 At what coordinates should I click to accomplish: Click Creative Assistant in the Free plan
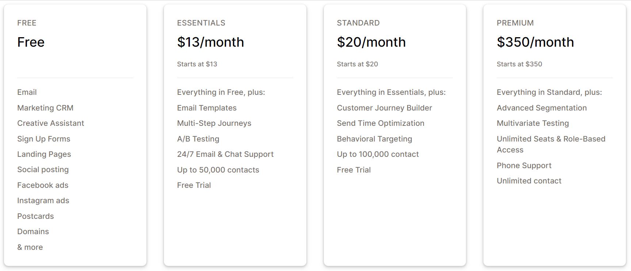pos(50,123)
